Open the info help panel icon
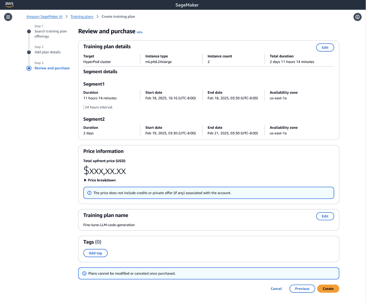 click(x=357, y=17)
